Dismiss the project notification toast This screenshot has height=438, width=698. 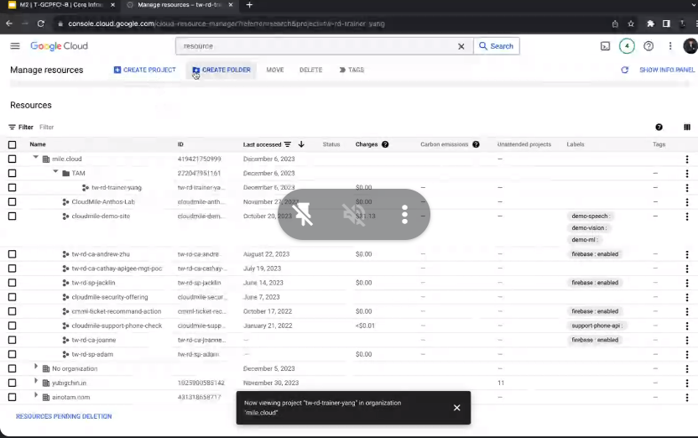point(456,408)
